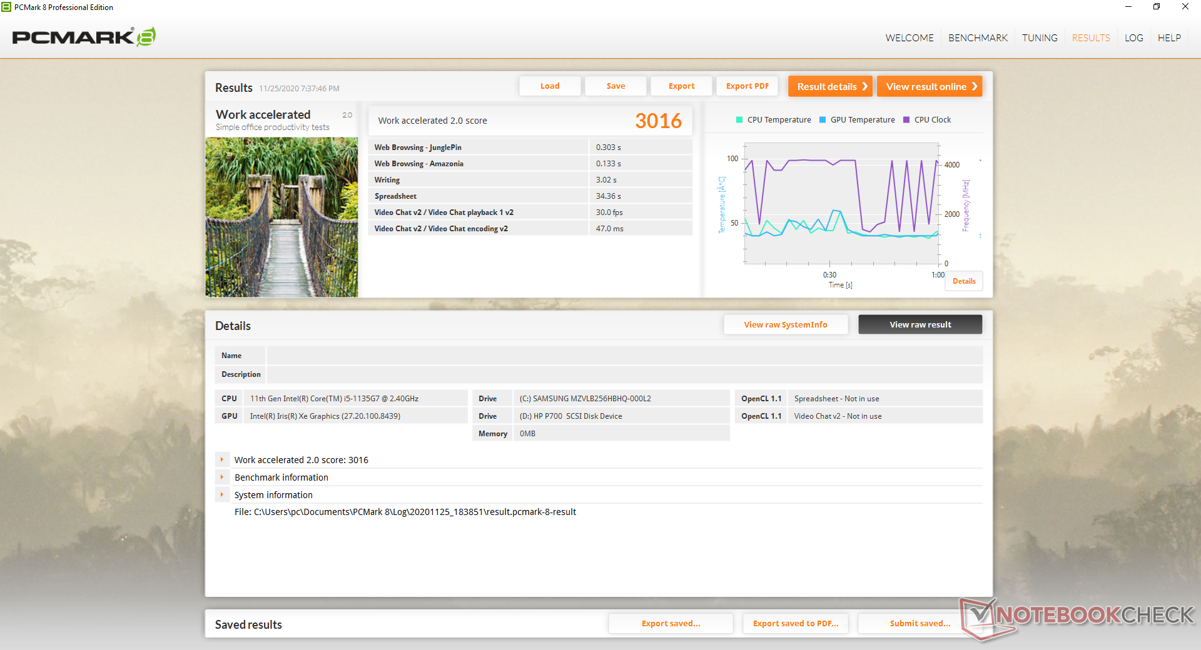Click the jungle bridge thumbnail image
1201x650 pixels.
pyautogui.click(x=281, y=217)
